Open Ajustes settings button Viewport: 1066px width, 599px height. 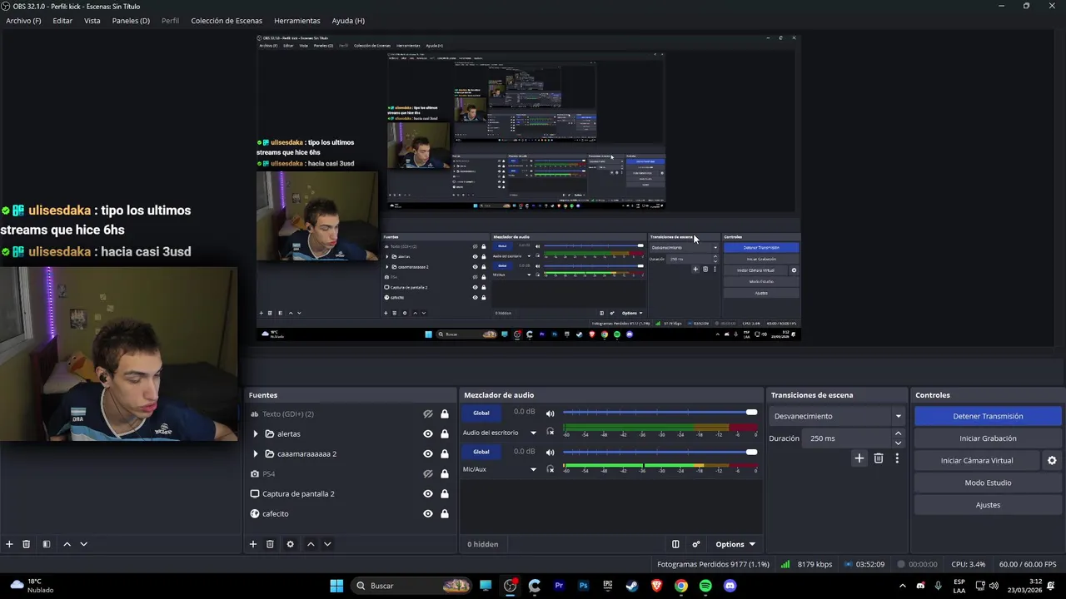click(988, 505)
